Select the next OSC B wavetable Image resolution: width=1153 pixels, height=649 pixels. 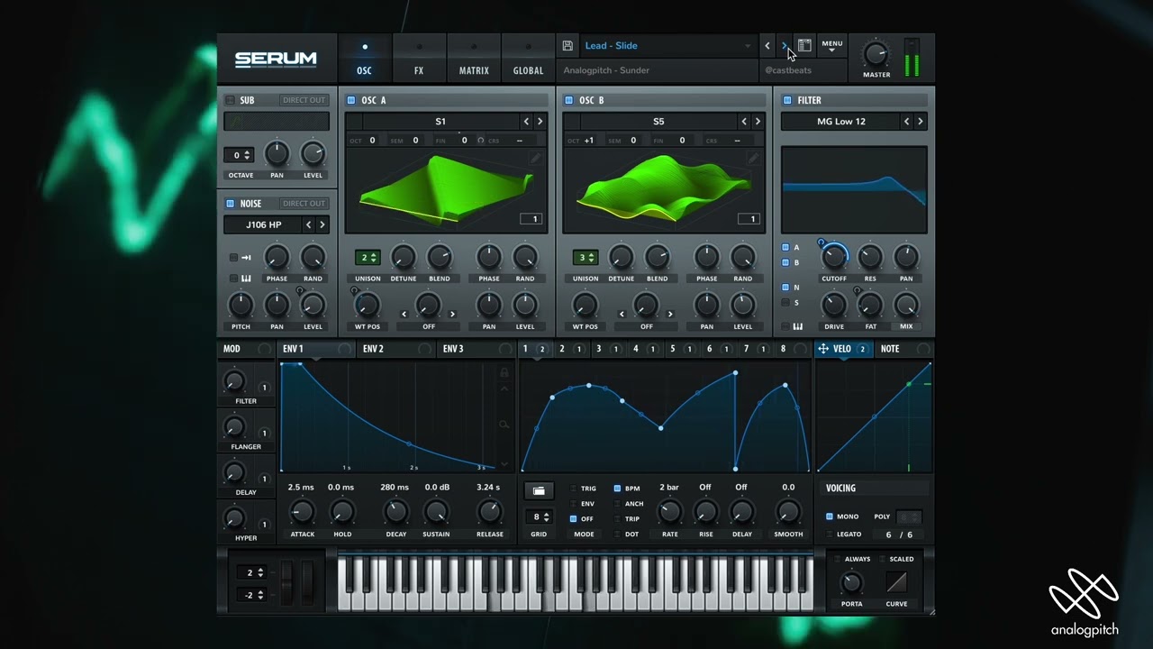(758, 122)
